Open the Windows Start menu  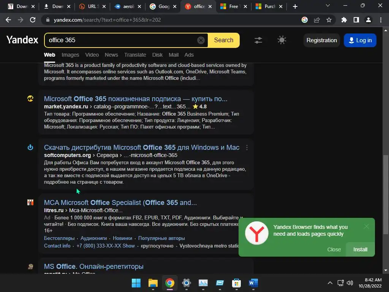point(136,283)
